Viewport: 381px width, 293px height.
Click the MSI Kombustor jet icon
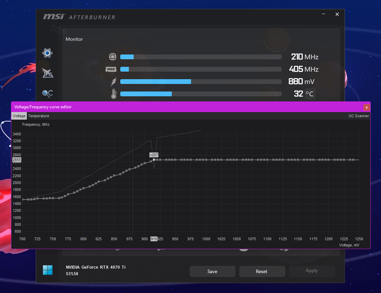(x=48, y=73)
